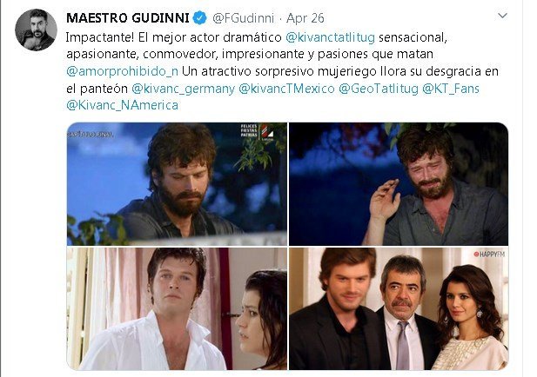Open the @GeoTatlitug mention
Viewport: 537px width, 377px height.
[x=379, y=89]
